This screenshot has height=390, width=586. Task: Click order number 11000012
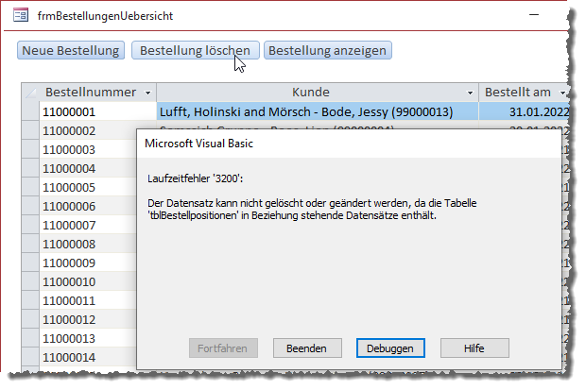tap(88, 320)
